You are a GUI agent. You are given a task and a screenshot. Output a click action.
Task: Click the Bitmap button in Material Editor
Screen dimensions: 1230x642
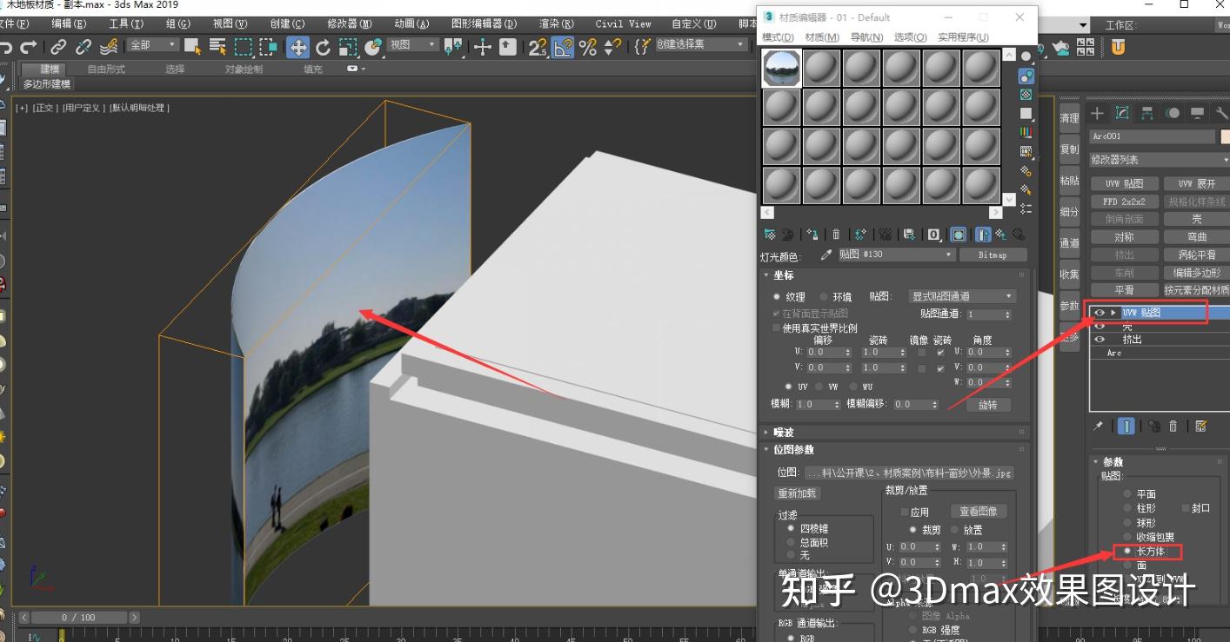(993, 254)
